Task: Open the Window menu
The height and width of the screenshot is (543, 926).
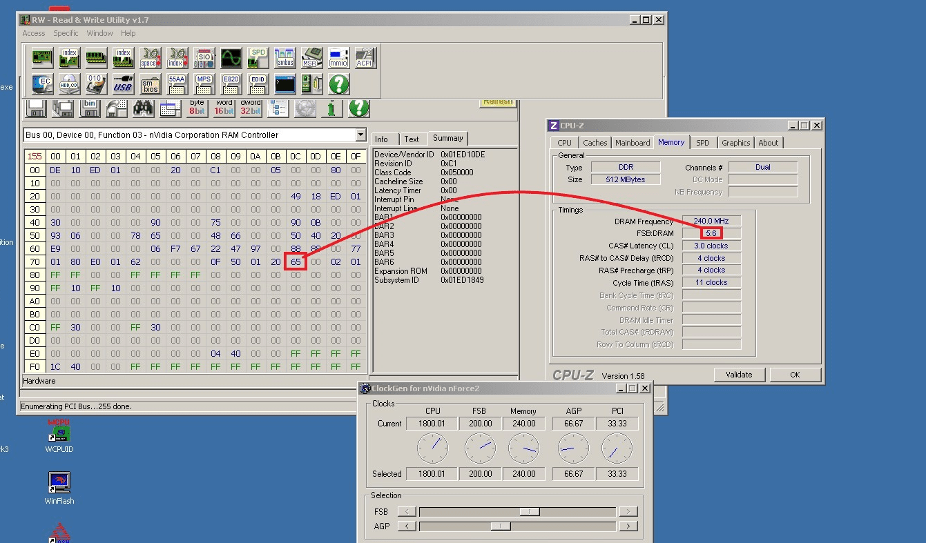Action: 100,33
